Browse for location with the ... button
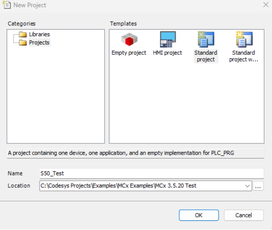 258,186
